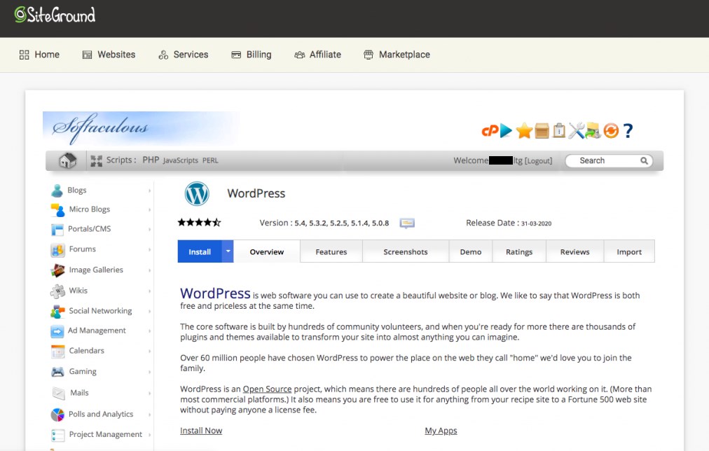Open ratings via the gold star icon
The width and height of the screenshot is (709, 451).
point(524,130)
